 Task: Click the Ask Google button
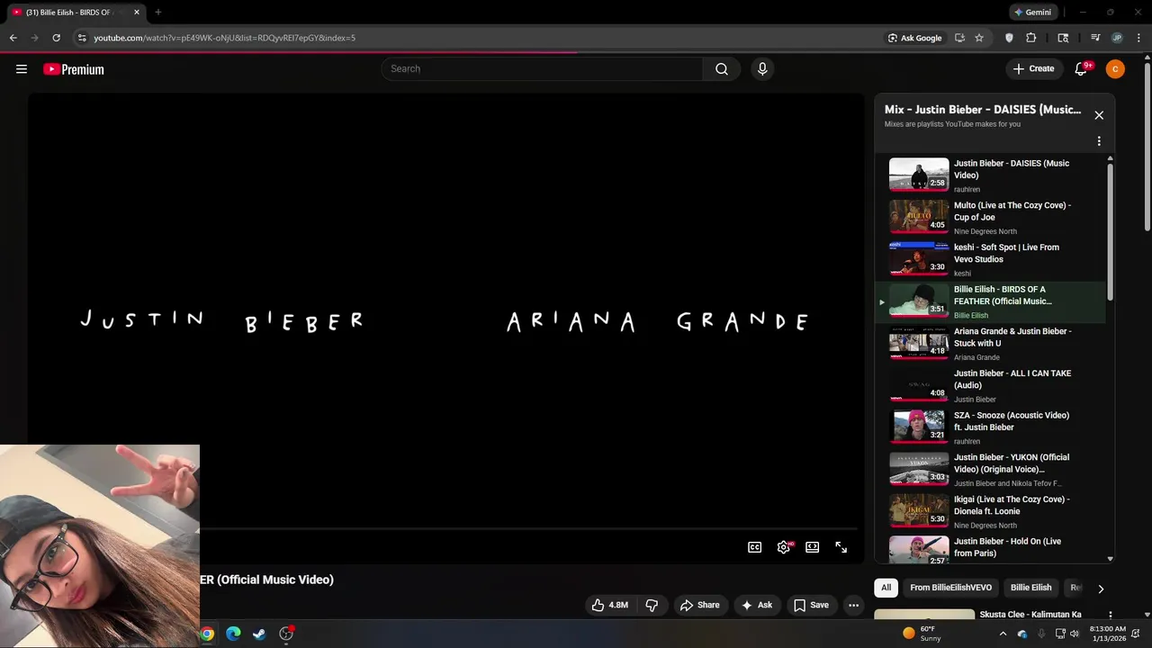[914, 38]
